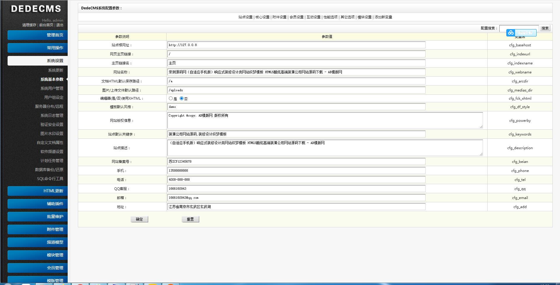Open 服务器分布/远程 in the sidebar
Image resolution: width=560 pixels, height=285 pixels.
click(x=49, y=106)
